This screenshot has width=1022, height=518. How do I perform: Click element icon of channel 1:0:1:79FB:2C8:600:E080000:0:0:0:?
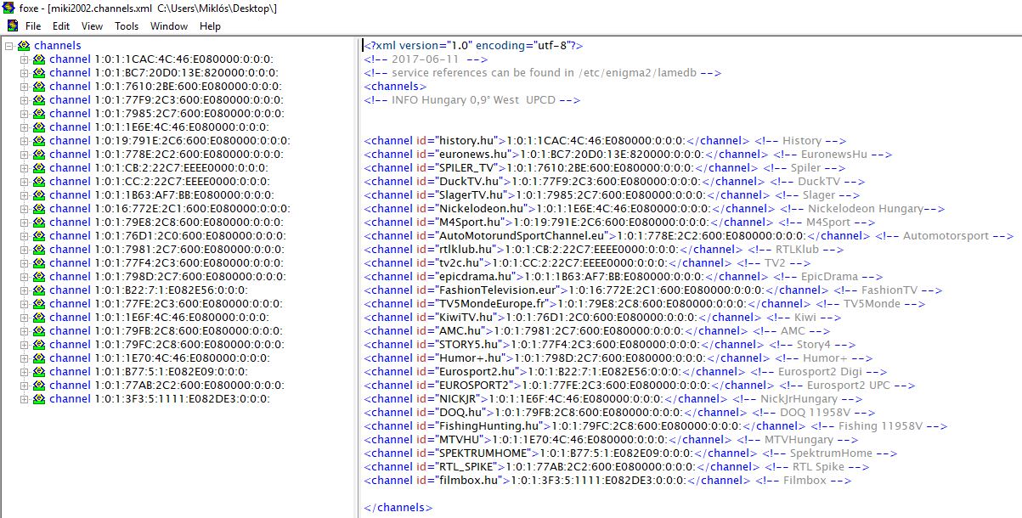click(39, 331)
